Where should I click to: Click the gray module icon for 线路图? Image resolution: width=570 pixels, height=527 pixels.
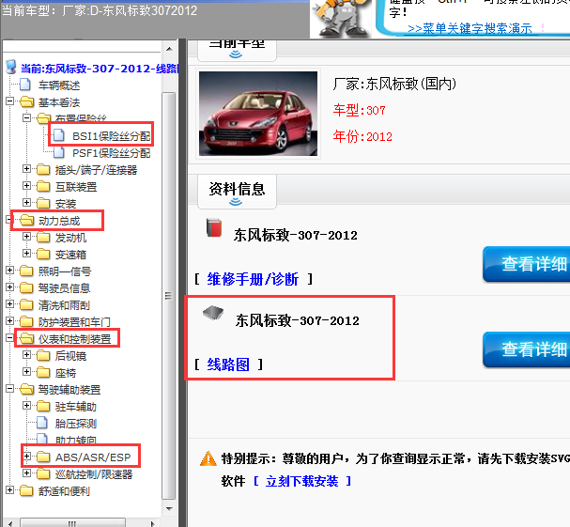point(213,313)
